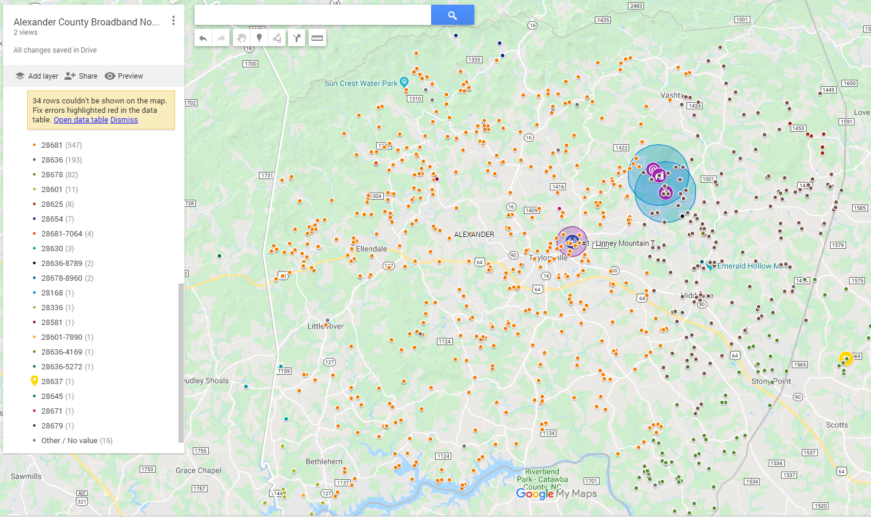Click the Emerald Hollow Mine marker icon

click(x=710, y=266)
